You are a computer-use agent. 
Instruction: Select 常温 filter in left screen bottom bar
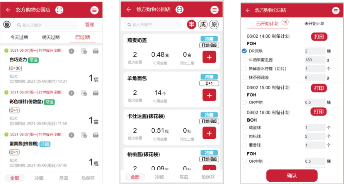63,178
